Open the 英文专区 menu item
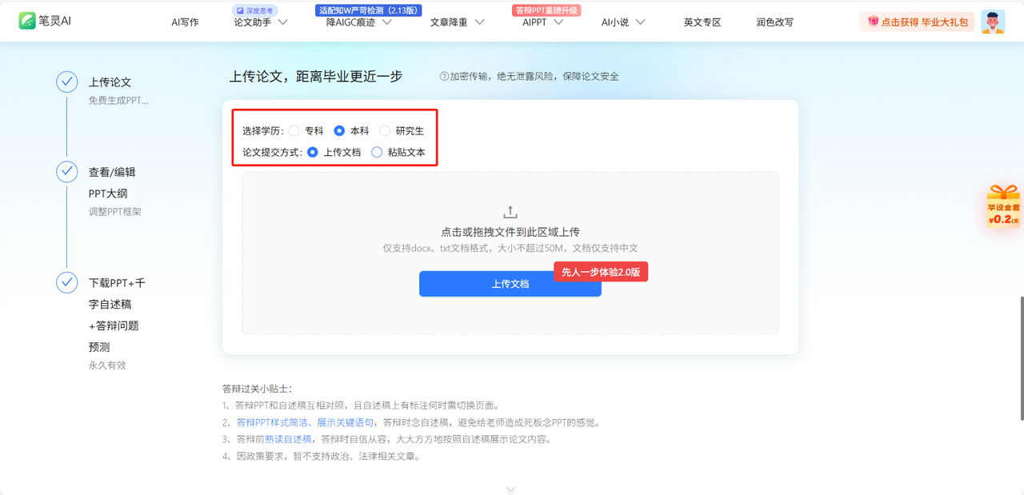 tap(702, 22)
